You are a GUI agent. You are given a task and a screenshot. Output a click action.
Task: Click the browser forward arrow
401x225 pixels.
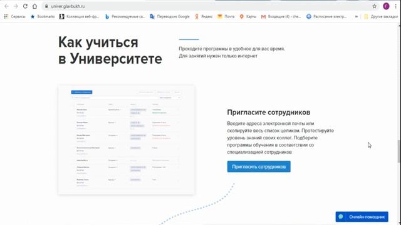16,6
